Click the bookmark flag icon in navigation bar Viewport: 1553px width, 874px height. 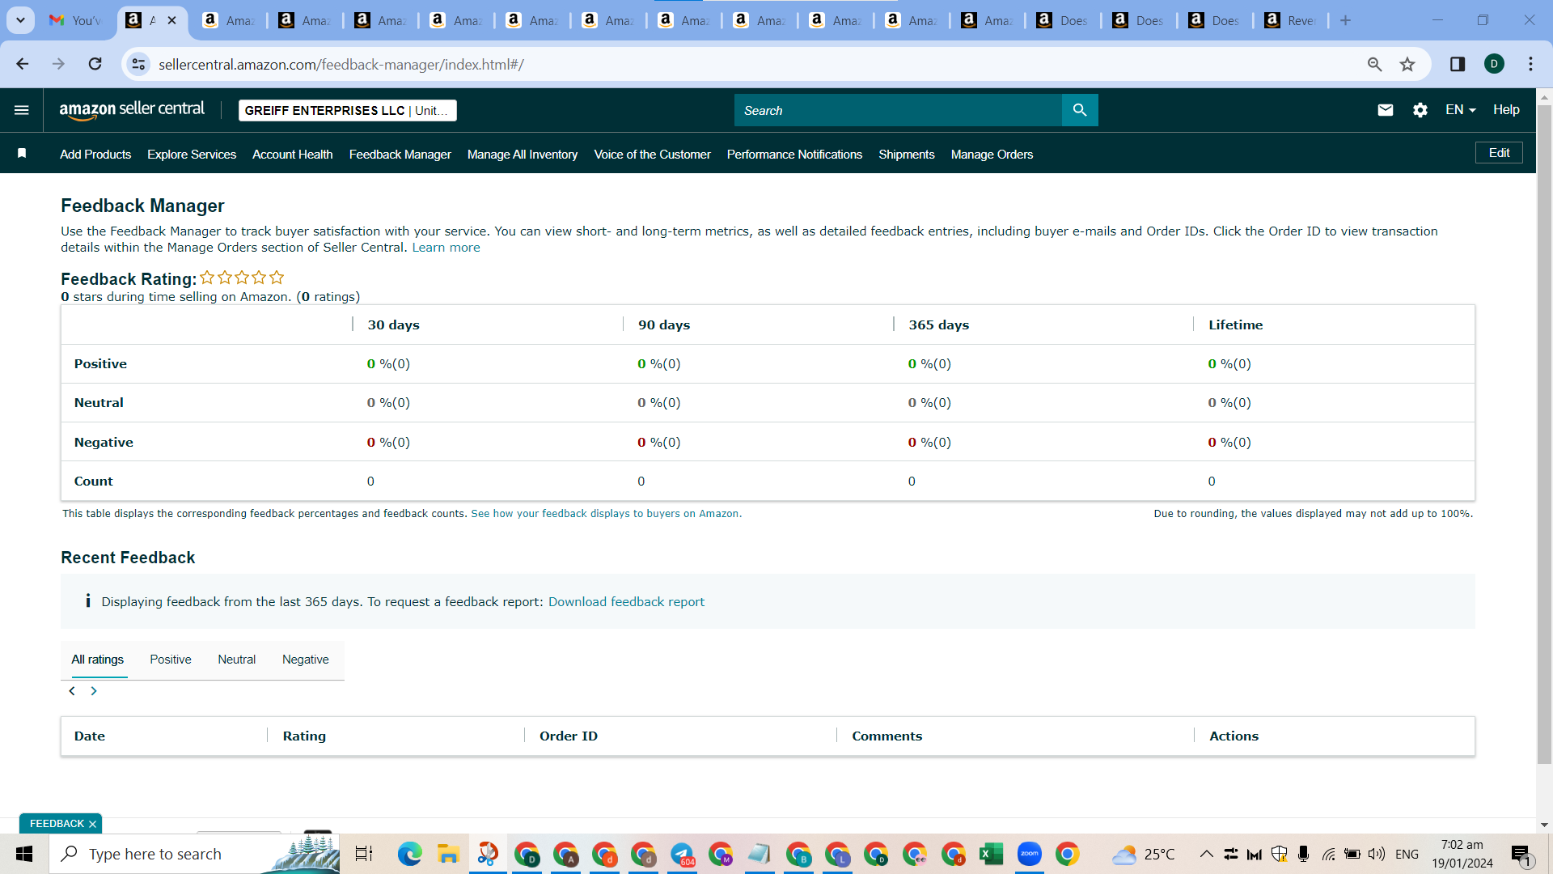click(22, 154)
